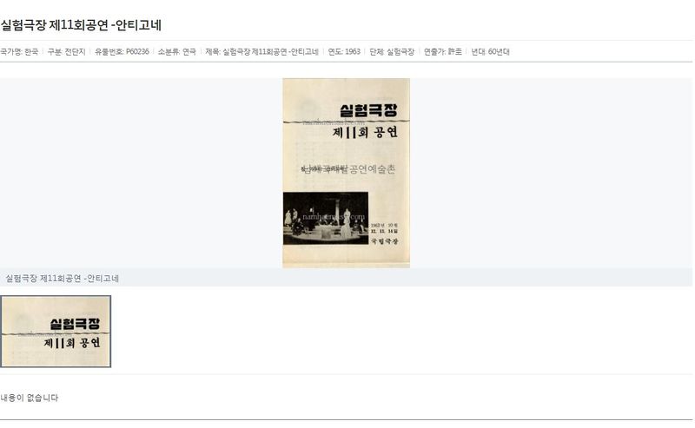The height and width of the screenshot is (428, 695).
Task: Click the date text on the flyer
Action: click(384, 228)
